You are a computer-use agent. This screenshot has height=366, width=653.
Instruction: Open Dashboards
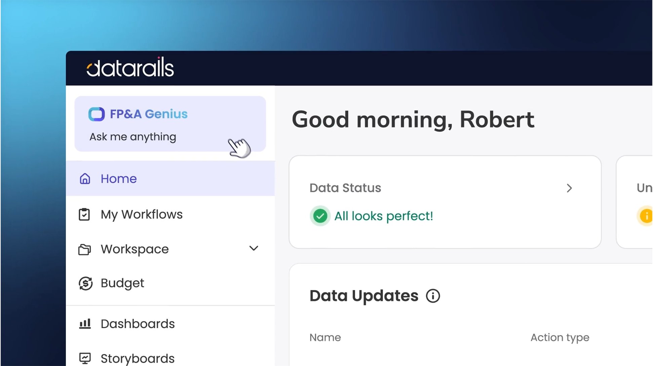[x=138, y=324]
